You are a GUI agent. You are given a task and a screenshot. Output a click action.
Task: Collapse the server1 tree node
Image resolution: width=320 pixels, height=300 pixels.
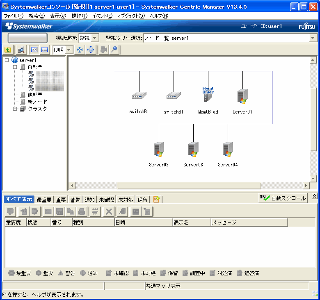coord(7,60)
